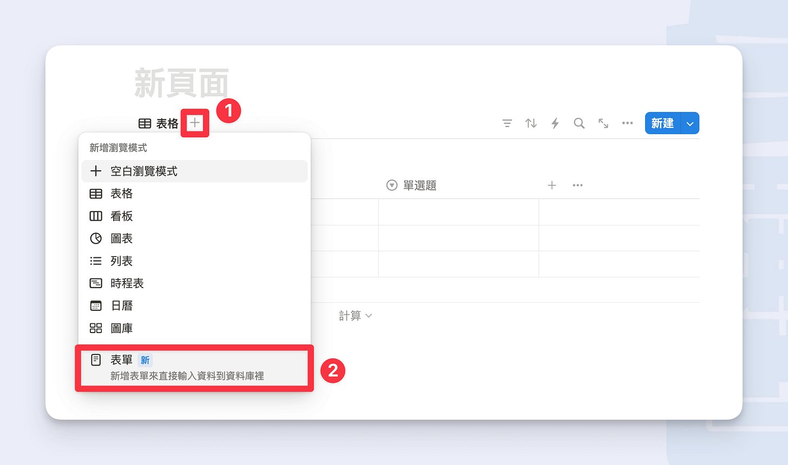This screenshot has height=465, width=788.
Task: Select the 看板 board view option
Action: pyautogui.click(x=195, y=216)
